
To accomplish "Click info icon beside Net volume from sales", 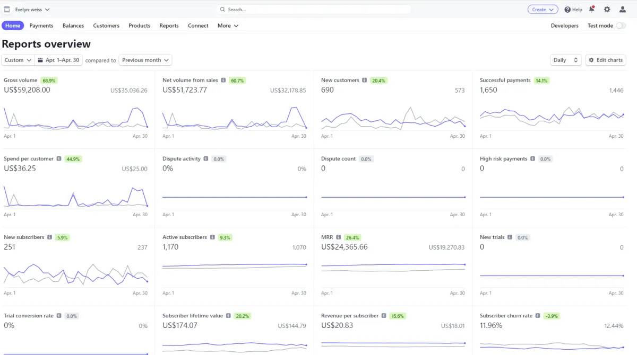I will click(223, 81).
